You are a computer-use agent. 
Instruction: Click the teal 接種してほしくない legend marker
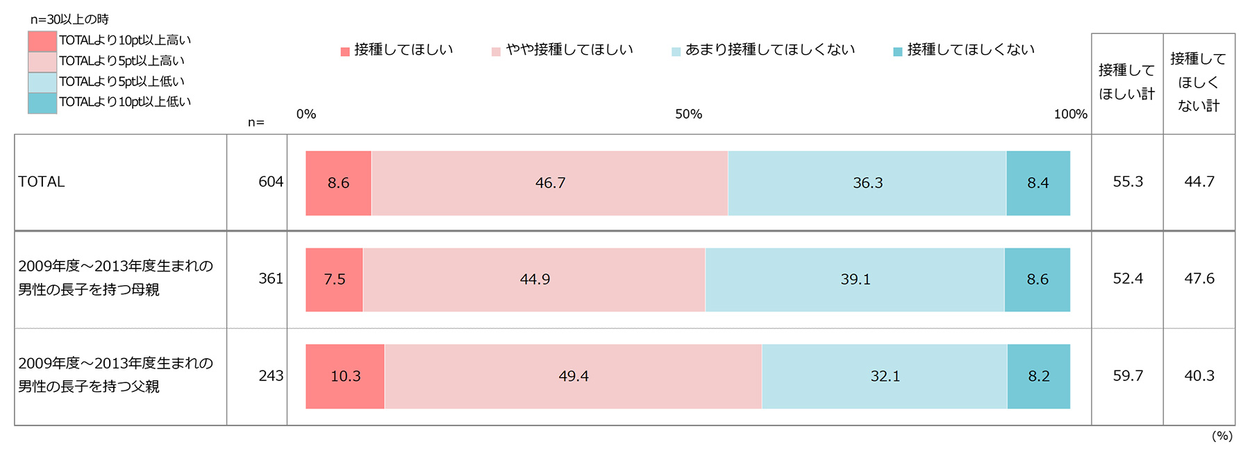coord(897,51)
